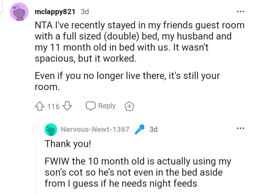Click the 116 vote count
The width and height of the screenshot is (255, 195).
pyautogui.click(x=54, y=106)
